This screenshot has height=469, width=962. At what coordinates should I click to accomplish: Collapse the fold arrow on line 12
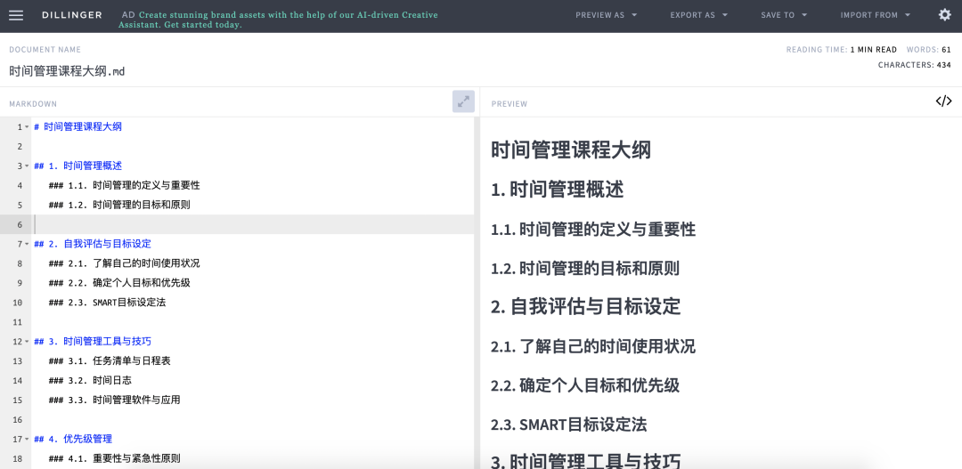coord(27,342)
